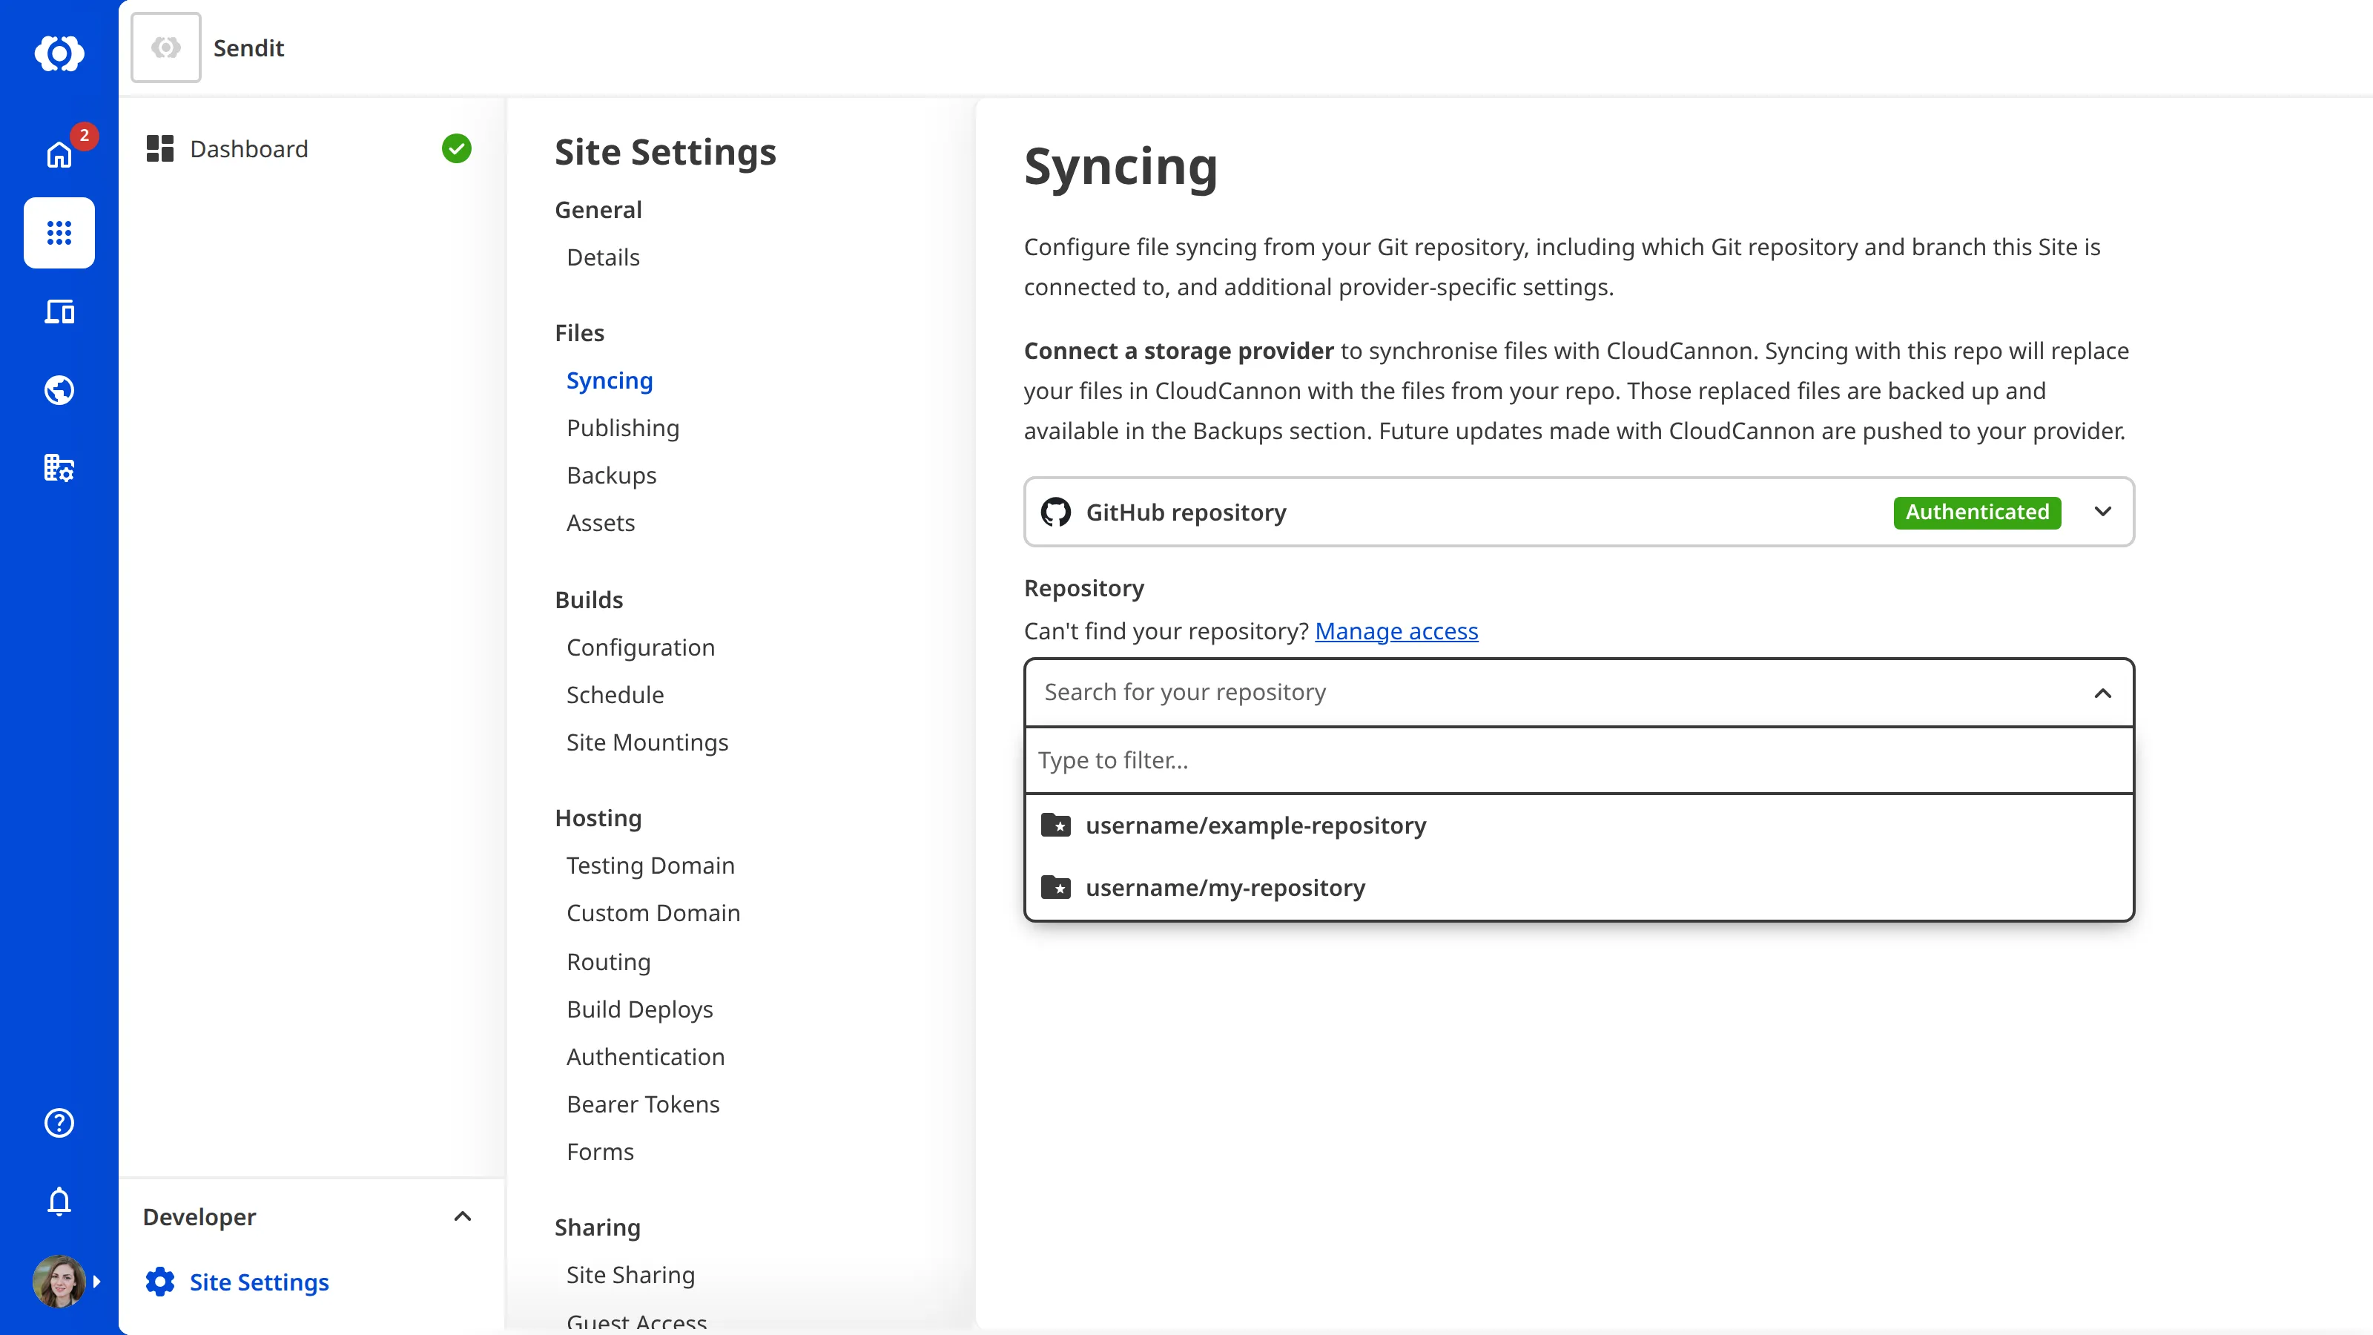
Task: Open Authentication settings
Action: 645,1057
